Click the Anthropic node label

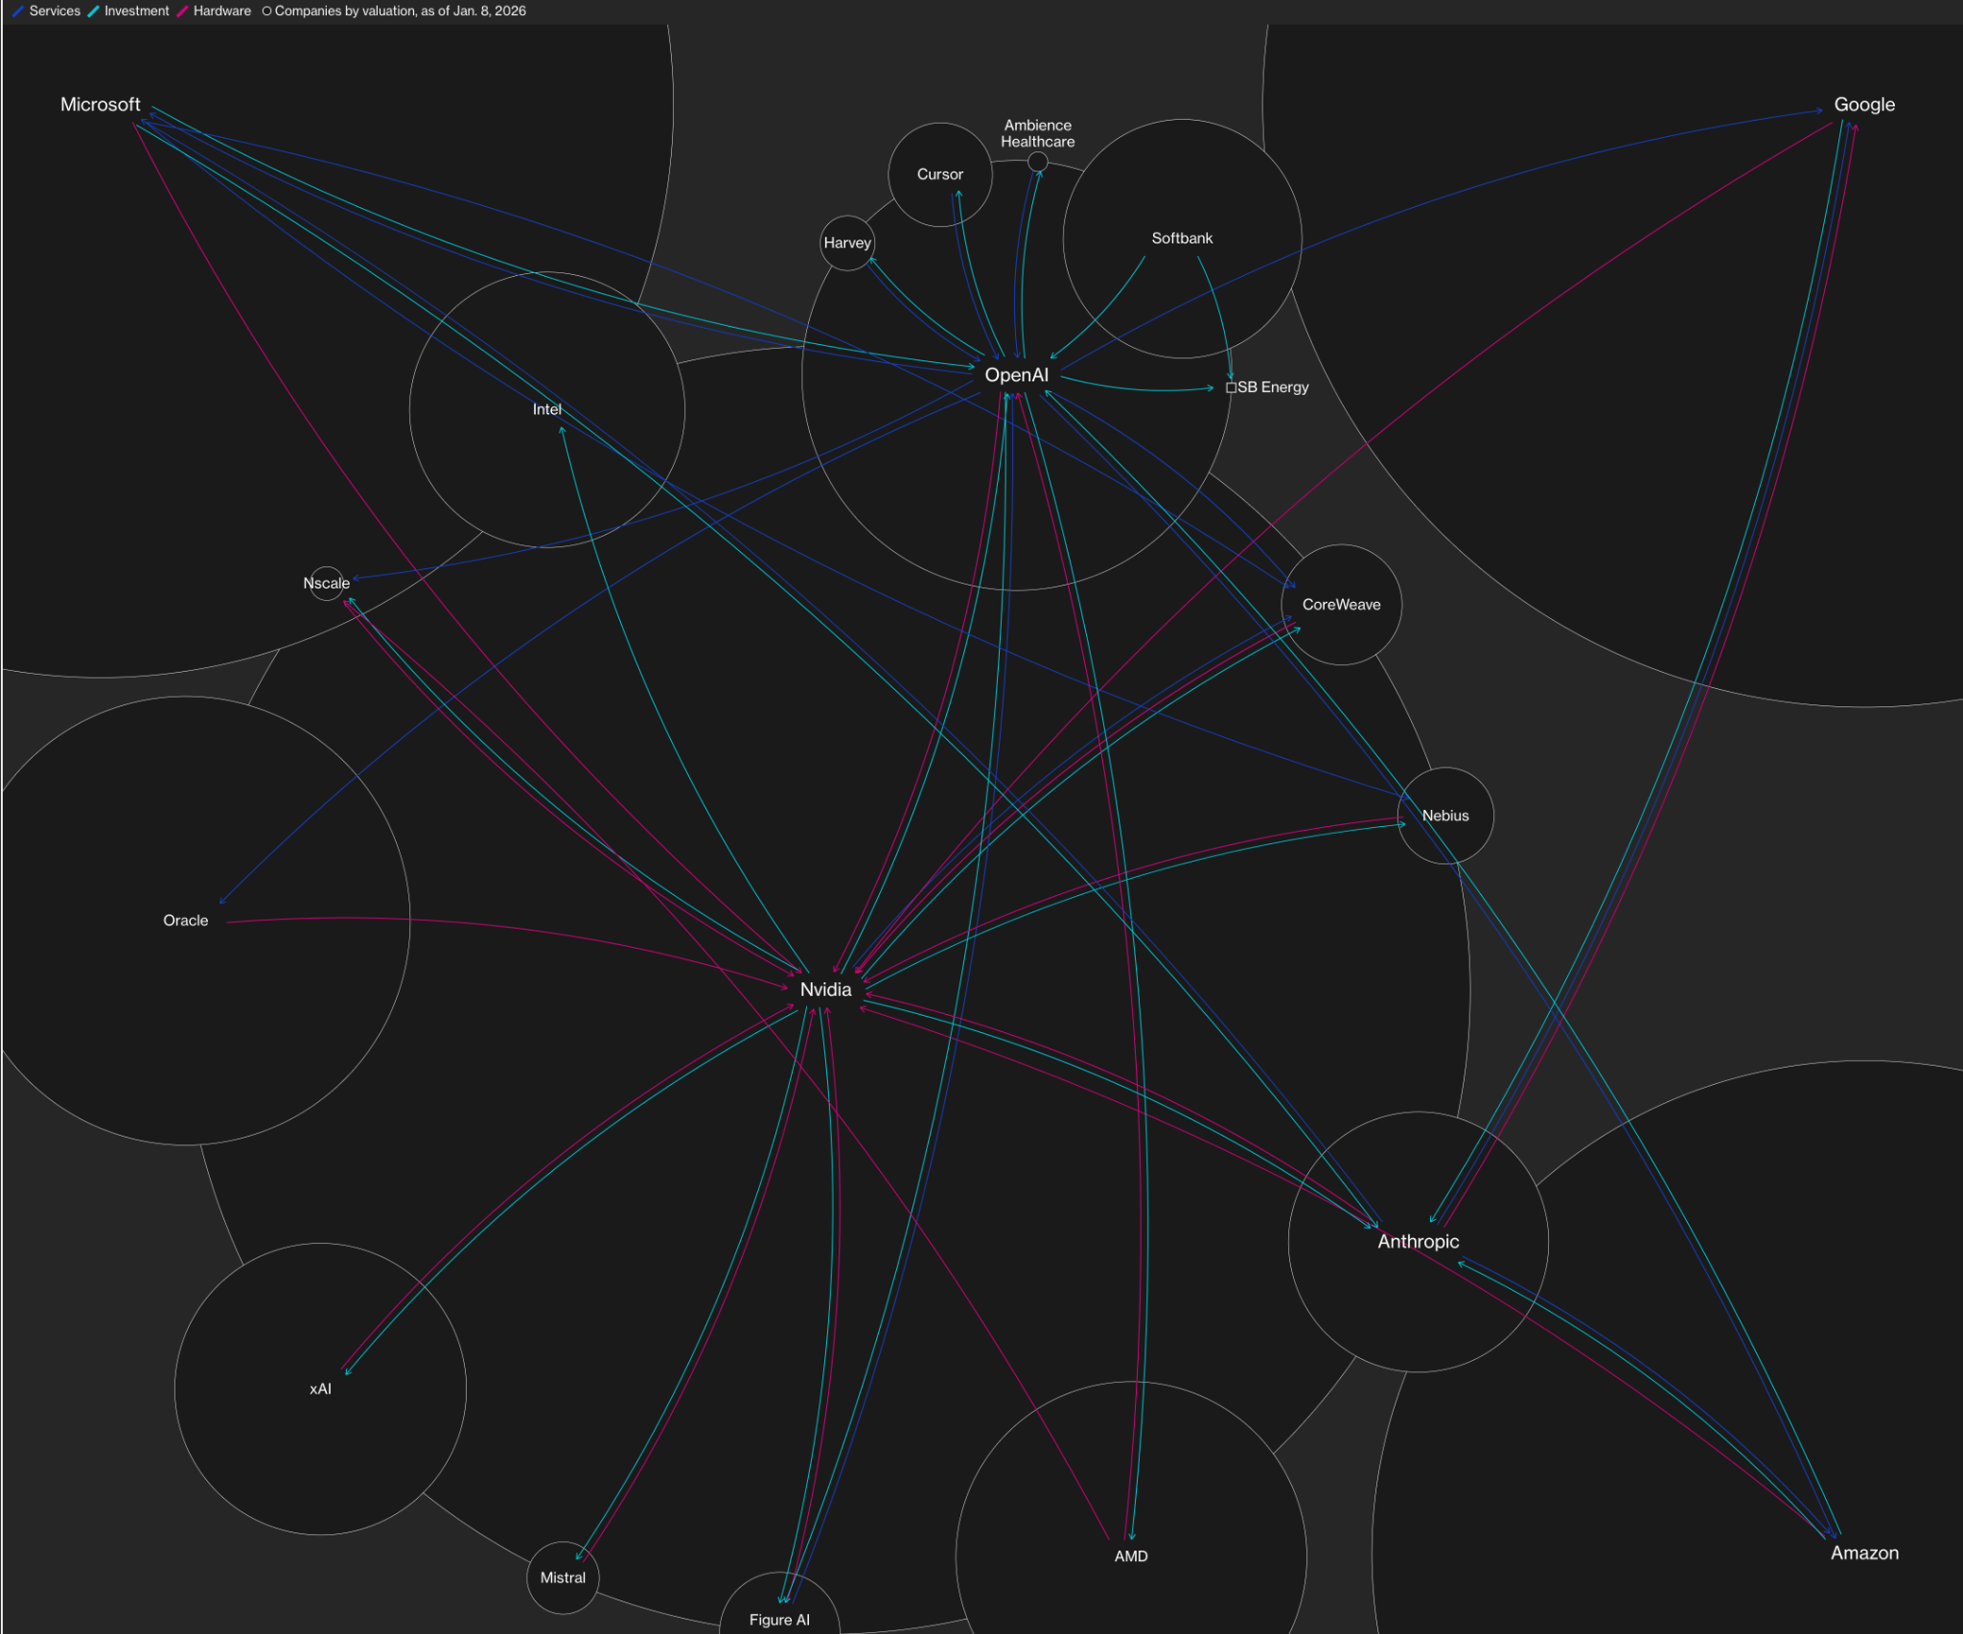coord(1418,1241)
